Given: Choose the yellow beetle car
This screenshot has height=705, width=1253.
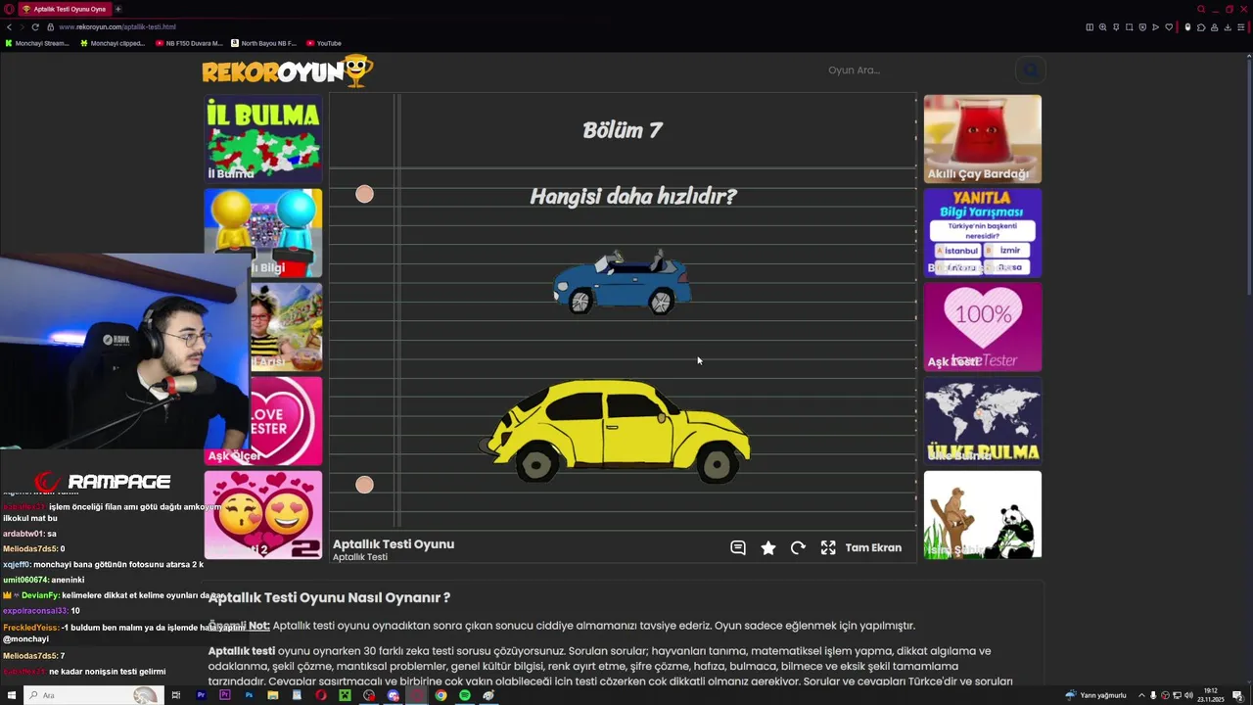Looking at the screenshot, I should (617, 431).
